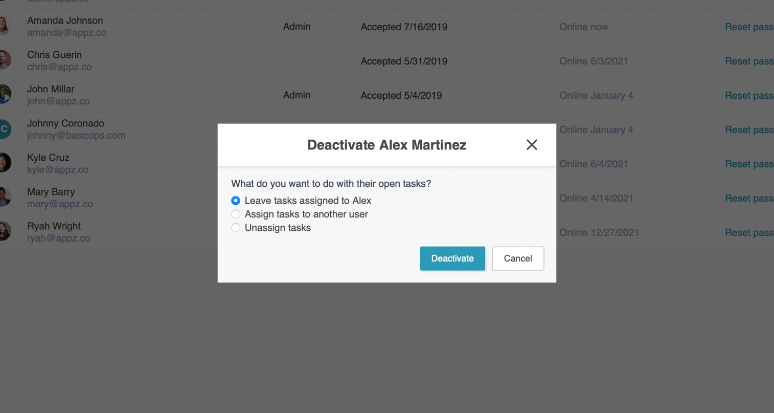
Task: Click Kyle Cruz's profile avatar
Action: point(4,163)
